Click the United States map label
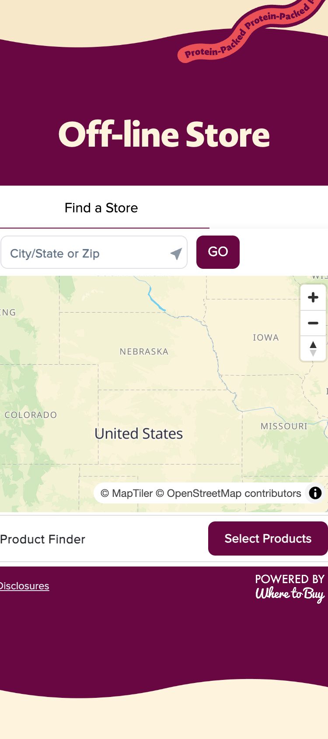Screen dimensions: 328x739 (139, 433)
